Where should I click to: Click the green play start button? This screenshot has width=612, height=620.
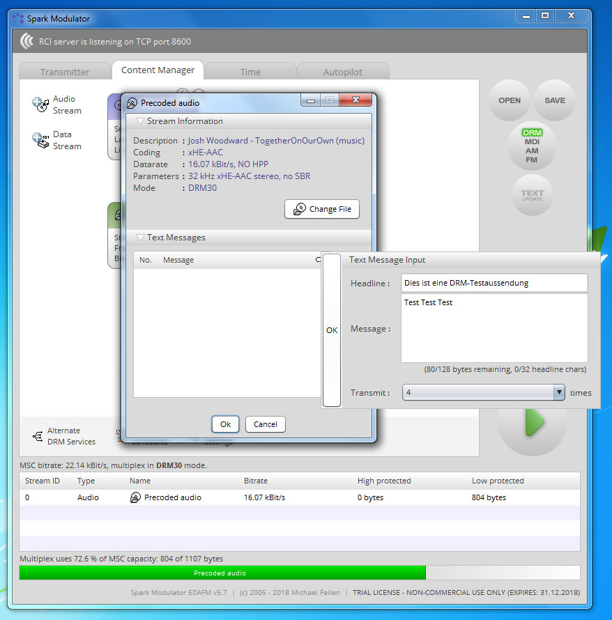[533, 422]
